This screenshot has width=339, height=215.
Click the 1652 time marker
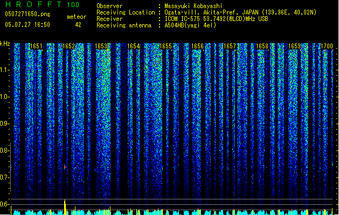[x=68, y=46]
